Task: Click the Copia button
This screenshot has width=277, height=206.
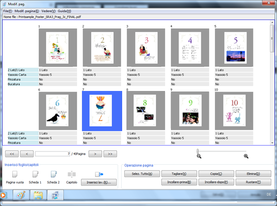Action: point(216,174)
